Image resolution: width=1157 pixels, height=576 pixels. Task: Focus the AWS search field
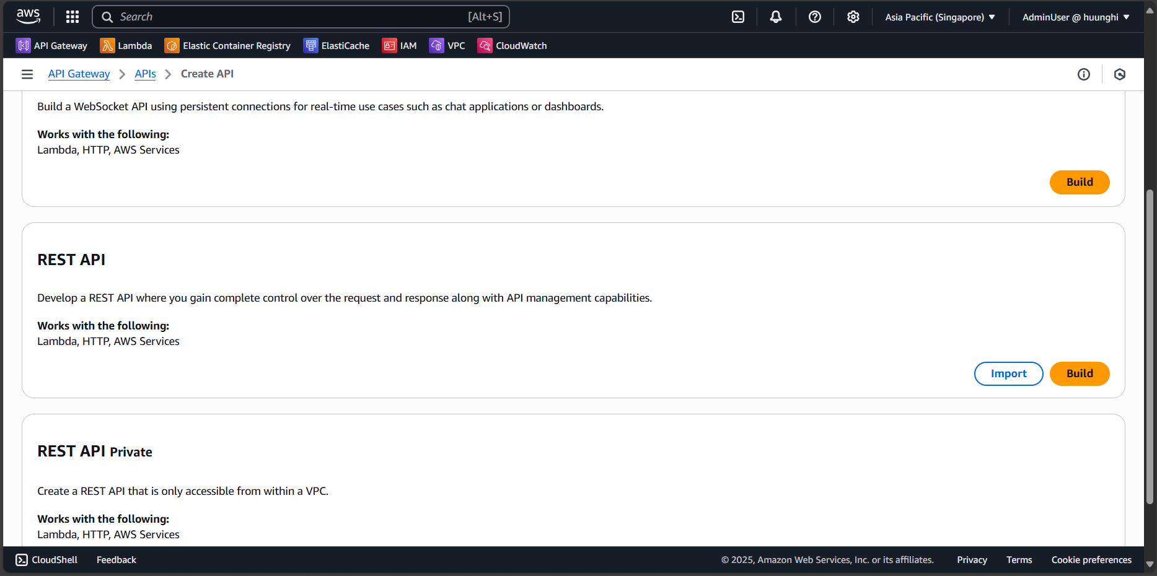click(x=301, y=17)
